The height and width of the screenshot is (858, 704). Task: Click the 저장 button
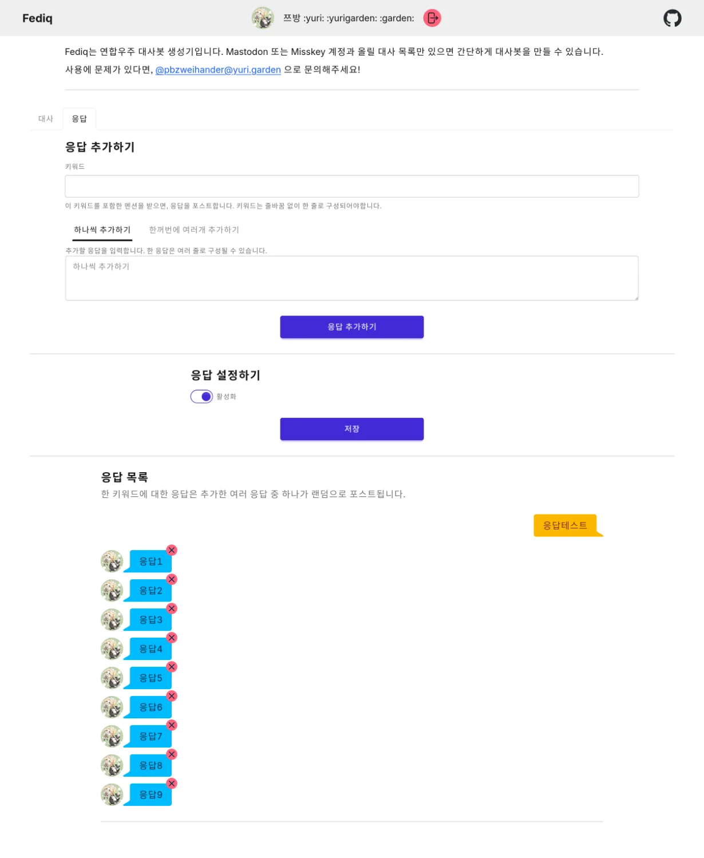pos(352,429)
